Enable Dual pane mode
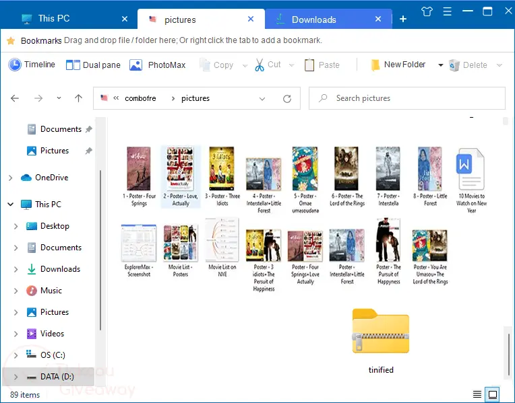 tap(93, 65)
